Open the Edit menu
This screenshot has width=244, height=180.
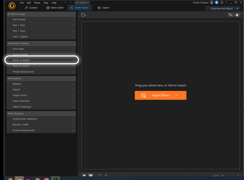click(x=29, y=3)
